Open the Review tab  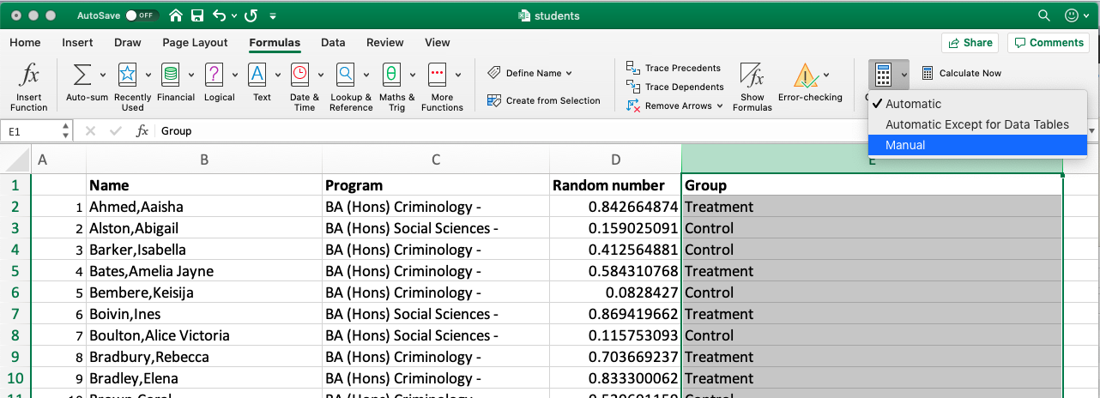pos(384,43)
